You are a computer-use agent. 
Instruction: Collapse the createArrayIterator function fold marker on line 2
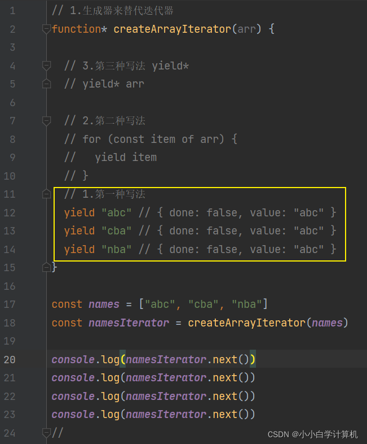pyautogui.click(x=46, y=29)
